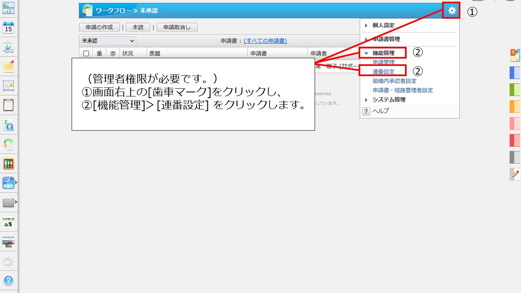521x293 pixels.
Task: Click the 表題 column header
Action: coord(155,53)
